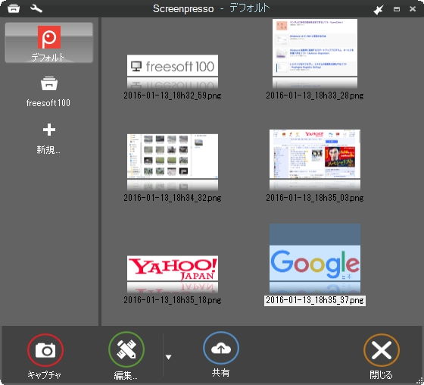The height and width of the screenshot is (385, 424).
Task: Click the resize grip in window corner
Action: coord(419,380)
